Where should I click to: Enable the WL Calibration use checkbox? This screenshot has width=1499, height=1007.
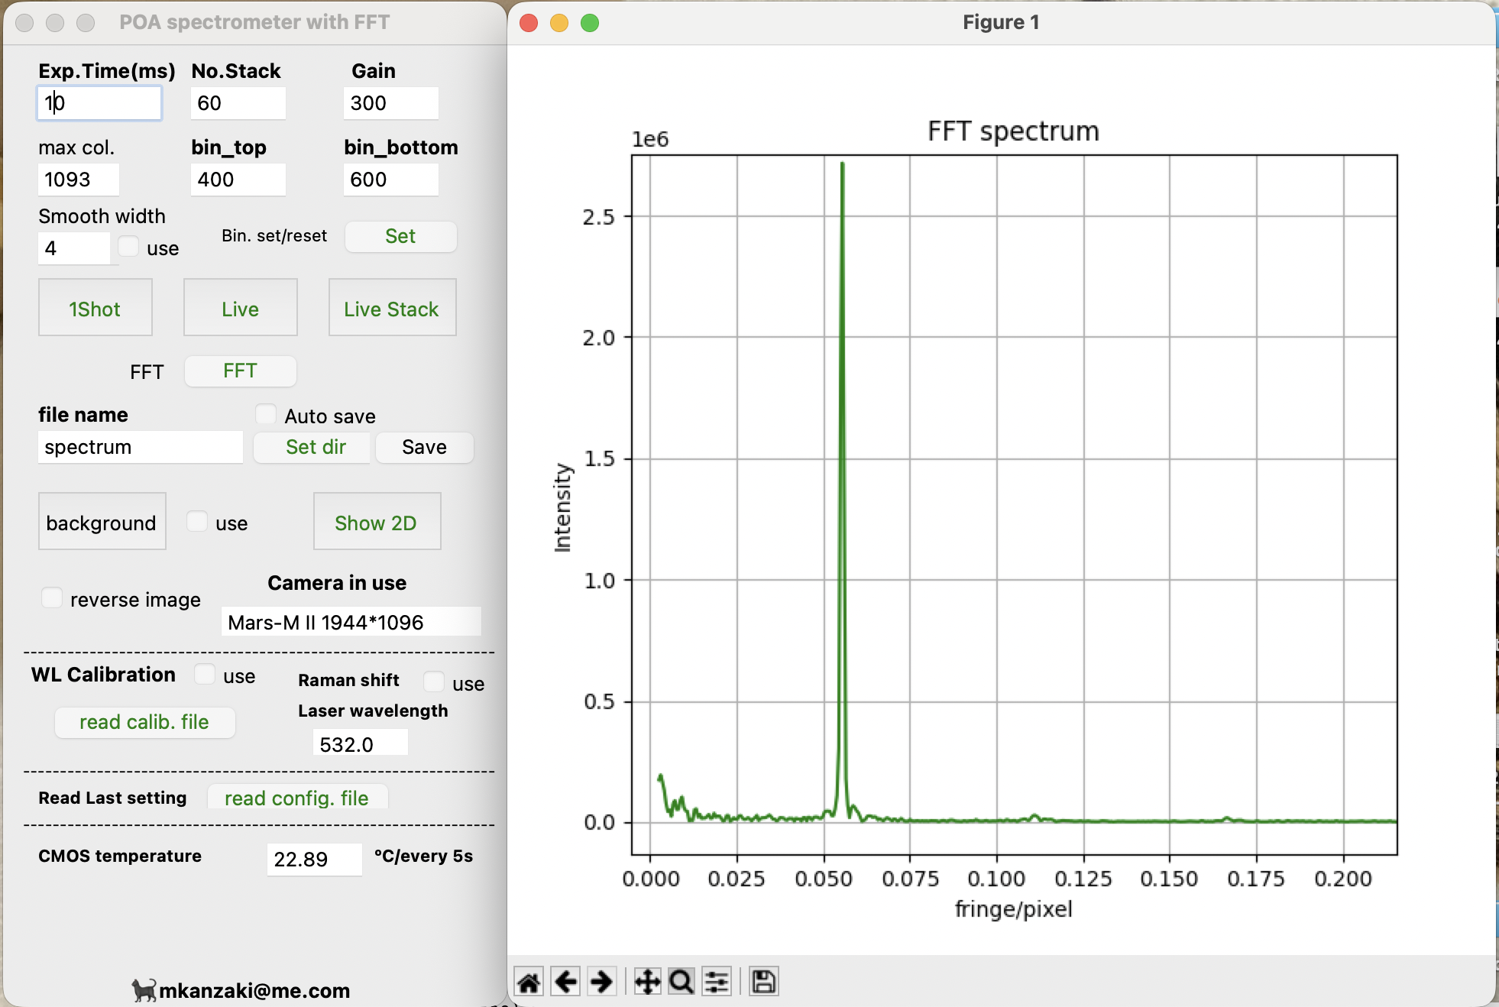pyautogui.click(x=205, y=675)
